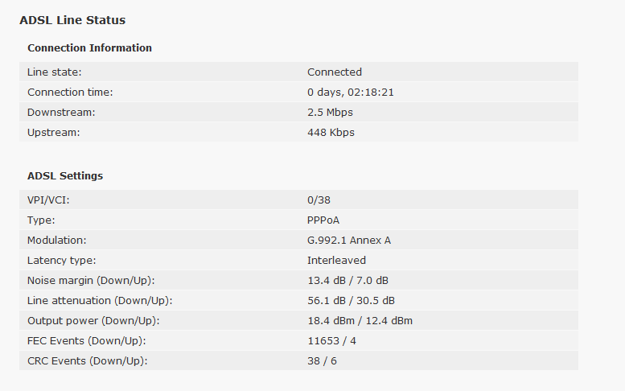Click the 2.5 Mbps downstream value

click(x=330, y=113)
